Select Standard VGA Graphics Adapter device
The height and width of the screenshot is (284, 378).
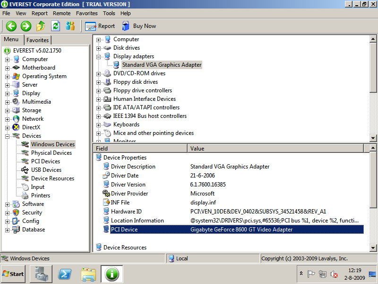point(162,65)
